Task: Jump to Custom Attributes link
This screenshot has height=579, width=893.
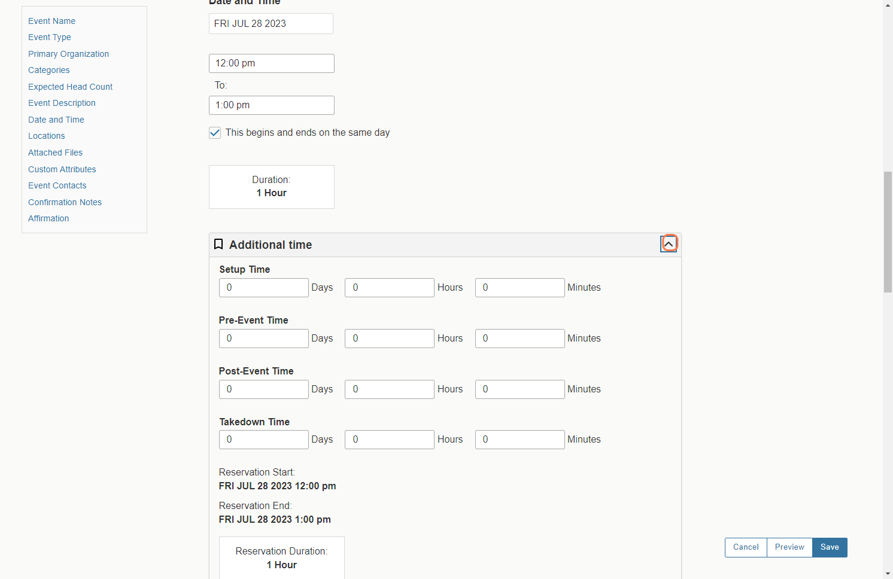Action: click(x=62, y=169)
